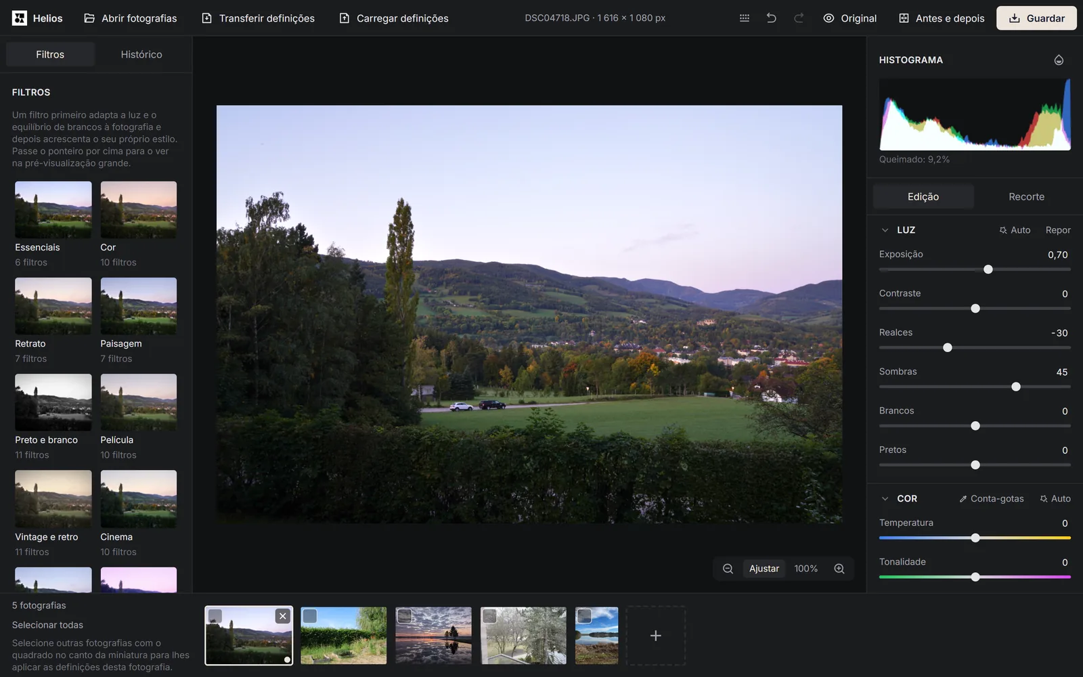Tick the selection square on the snowy trees thumbnail
The width and height of the screenshot is (1083, 677).
tap(490, 616)
